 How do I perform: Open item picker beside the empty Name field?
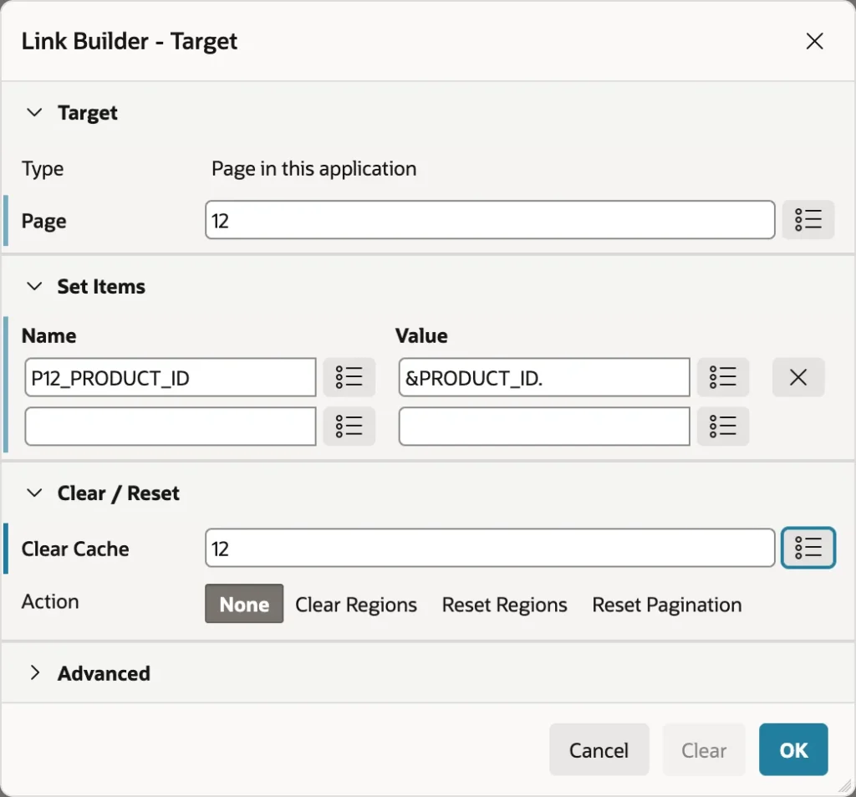point(349,426)
